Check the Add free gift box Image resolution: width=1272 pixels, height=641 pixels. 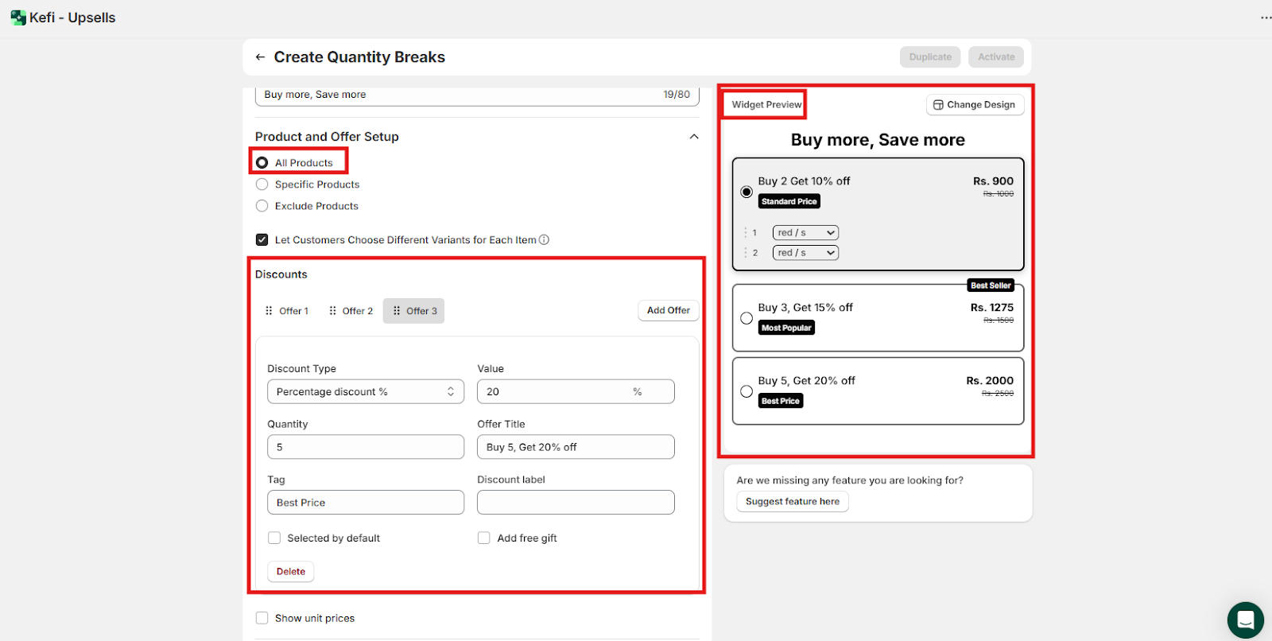(x=483, y=538)
